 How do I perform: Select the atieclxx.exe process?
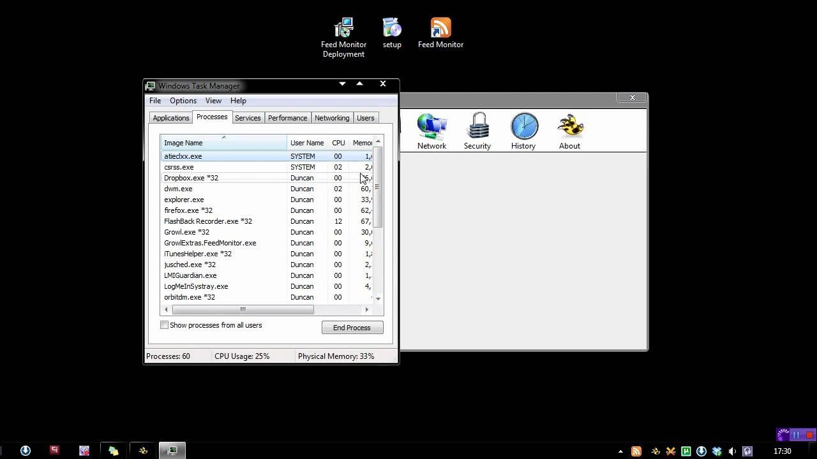[x=267, y=156]
